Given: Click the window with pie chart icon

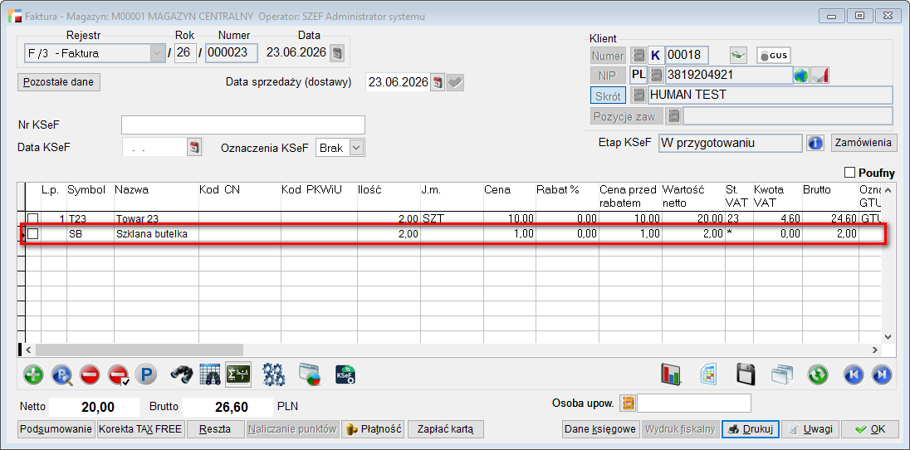Looking at the screenshot, I should point(310,375).
